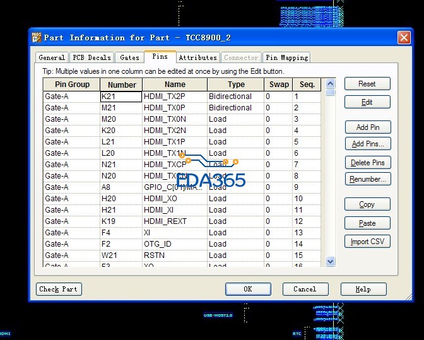
Task: Click the Import CSV button
Action: [367, 242]
